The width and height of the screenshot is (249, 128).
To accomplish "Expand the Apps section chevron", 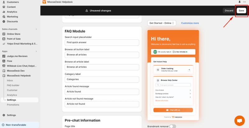I will (x=36, y=51).
